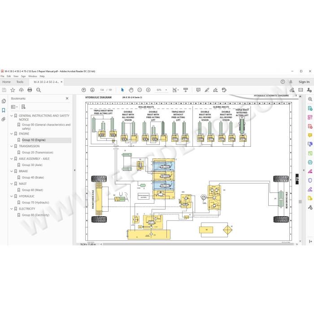Select the arrow selection tool
The width and height of the screenshot is (314, 314).
pyautogui.click(x=122, y=90)
